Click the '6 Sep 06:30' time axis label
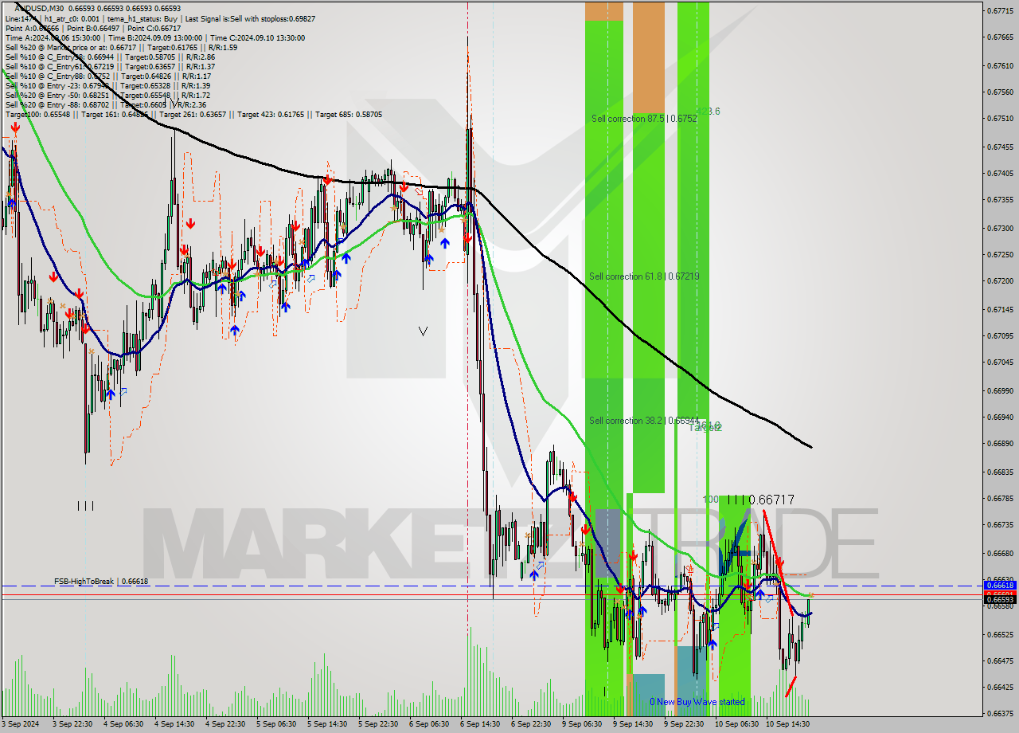This screenshot has height=733, width=1019. pos(429,725)
